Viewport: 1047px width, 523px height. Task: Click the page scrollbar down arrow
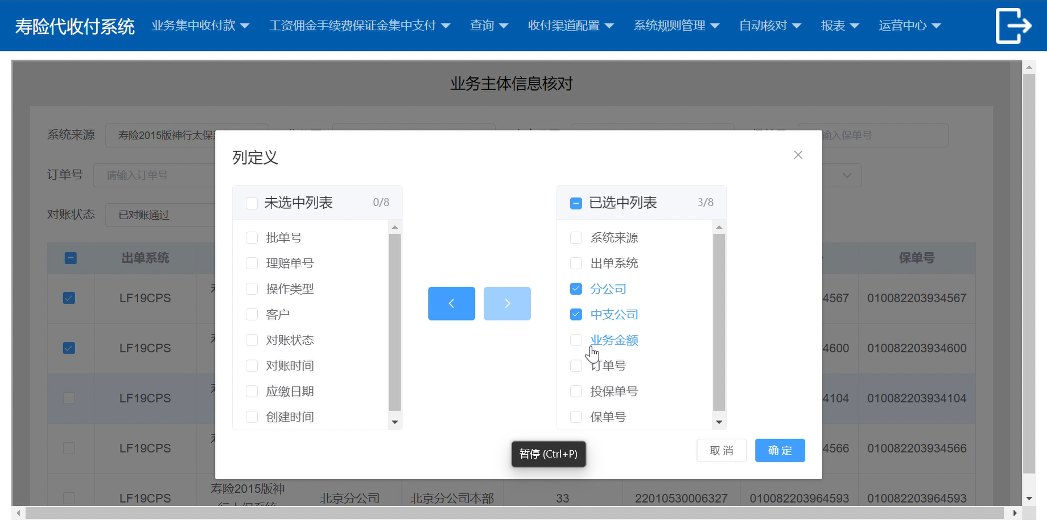(x=1029, y=499)
